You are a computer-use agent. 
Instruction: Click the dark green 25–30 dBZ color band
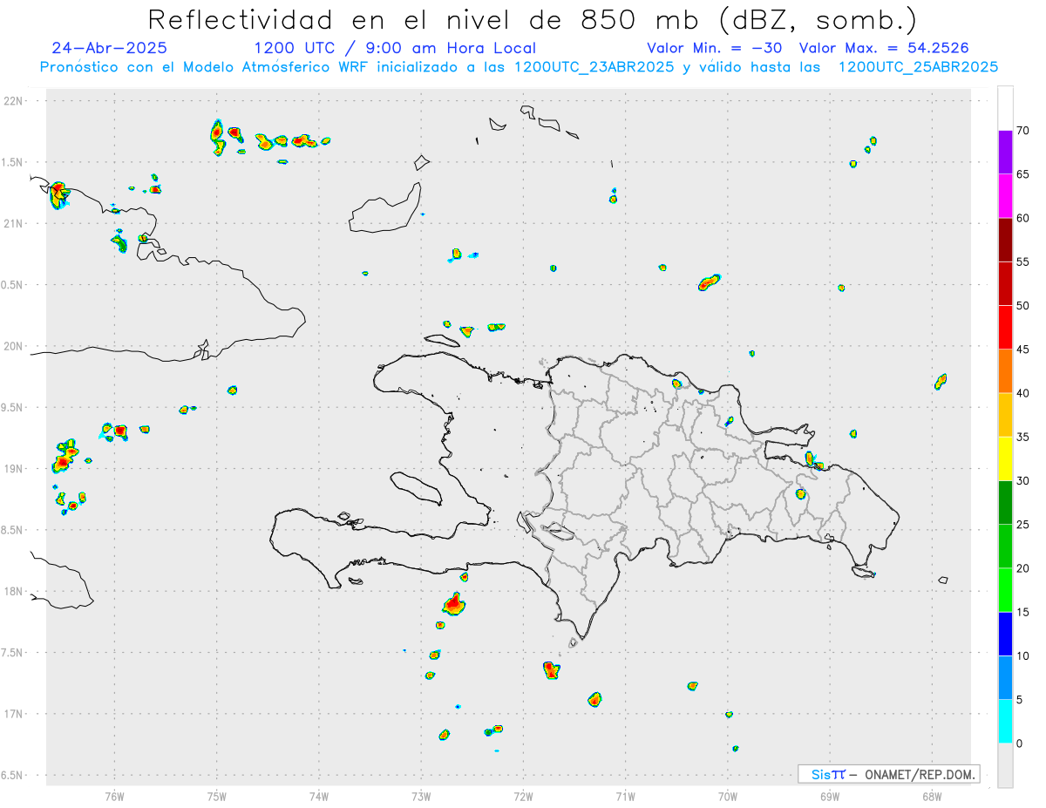coord(1005,503)
